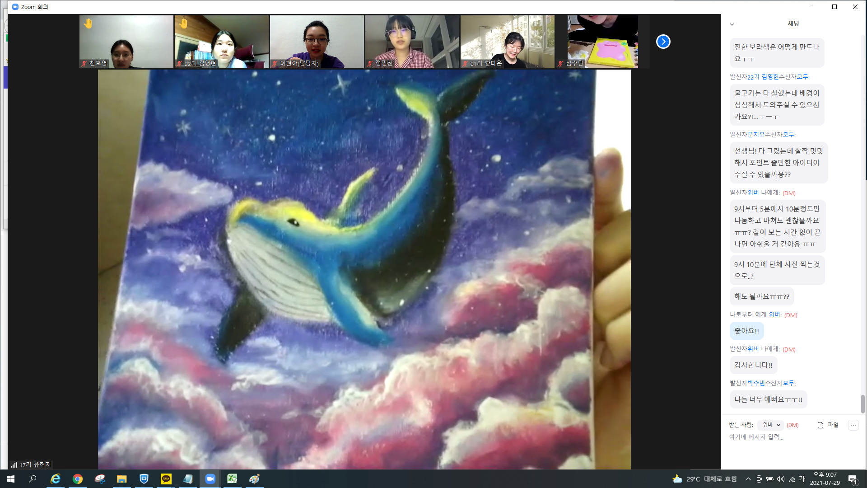Click sender label 문지유 in the chat

tap(756, 135)
